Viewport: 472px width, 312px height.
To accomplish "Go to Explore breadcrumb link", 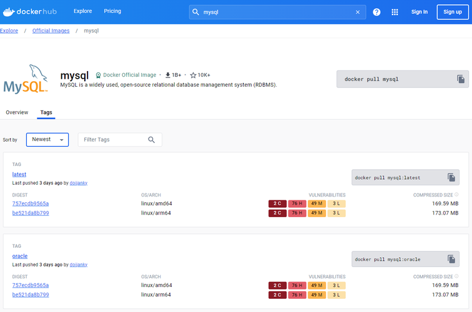I will [x=9, y=31].
